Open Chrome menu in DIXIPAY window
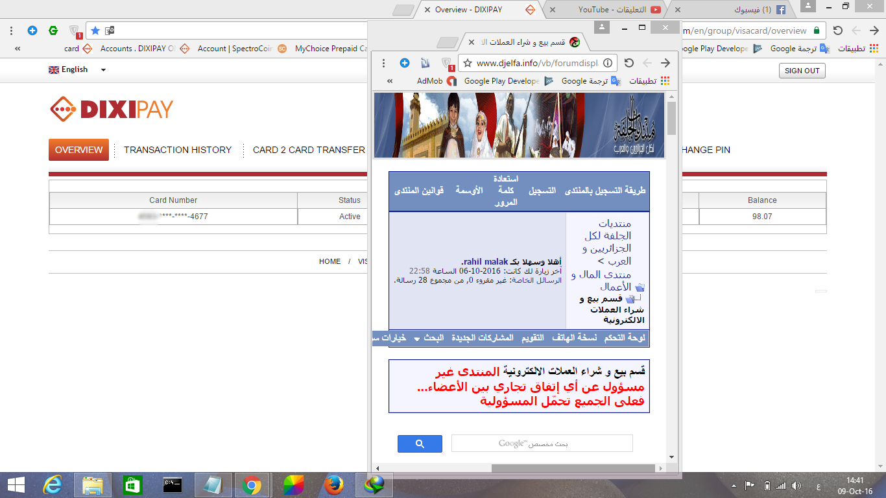The image size is (886, 498). coord(11,30)
